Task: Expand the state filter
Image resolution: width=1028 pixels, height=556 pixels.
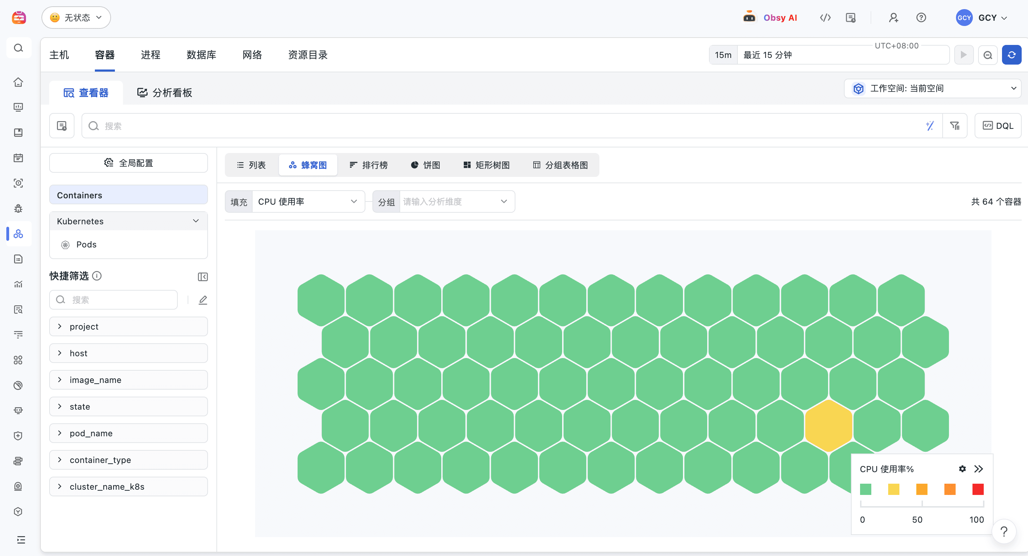Action: [x=129, y=406]
